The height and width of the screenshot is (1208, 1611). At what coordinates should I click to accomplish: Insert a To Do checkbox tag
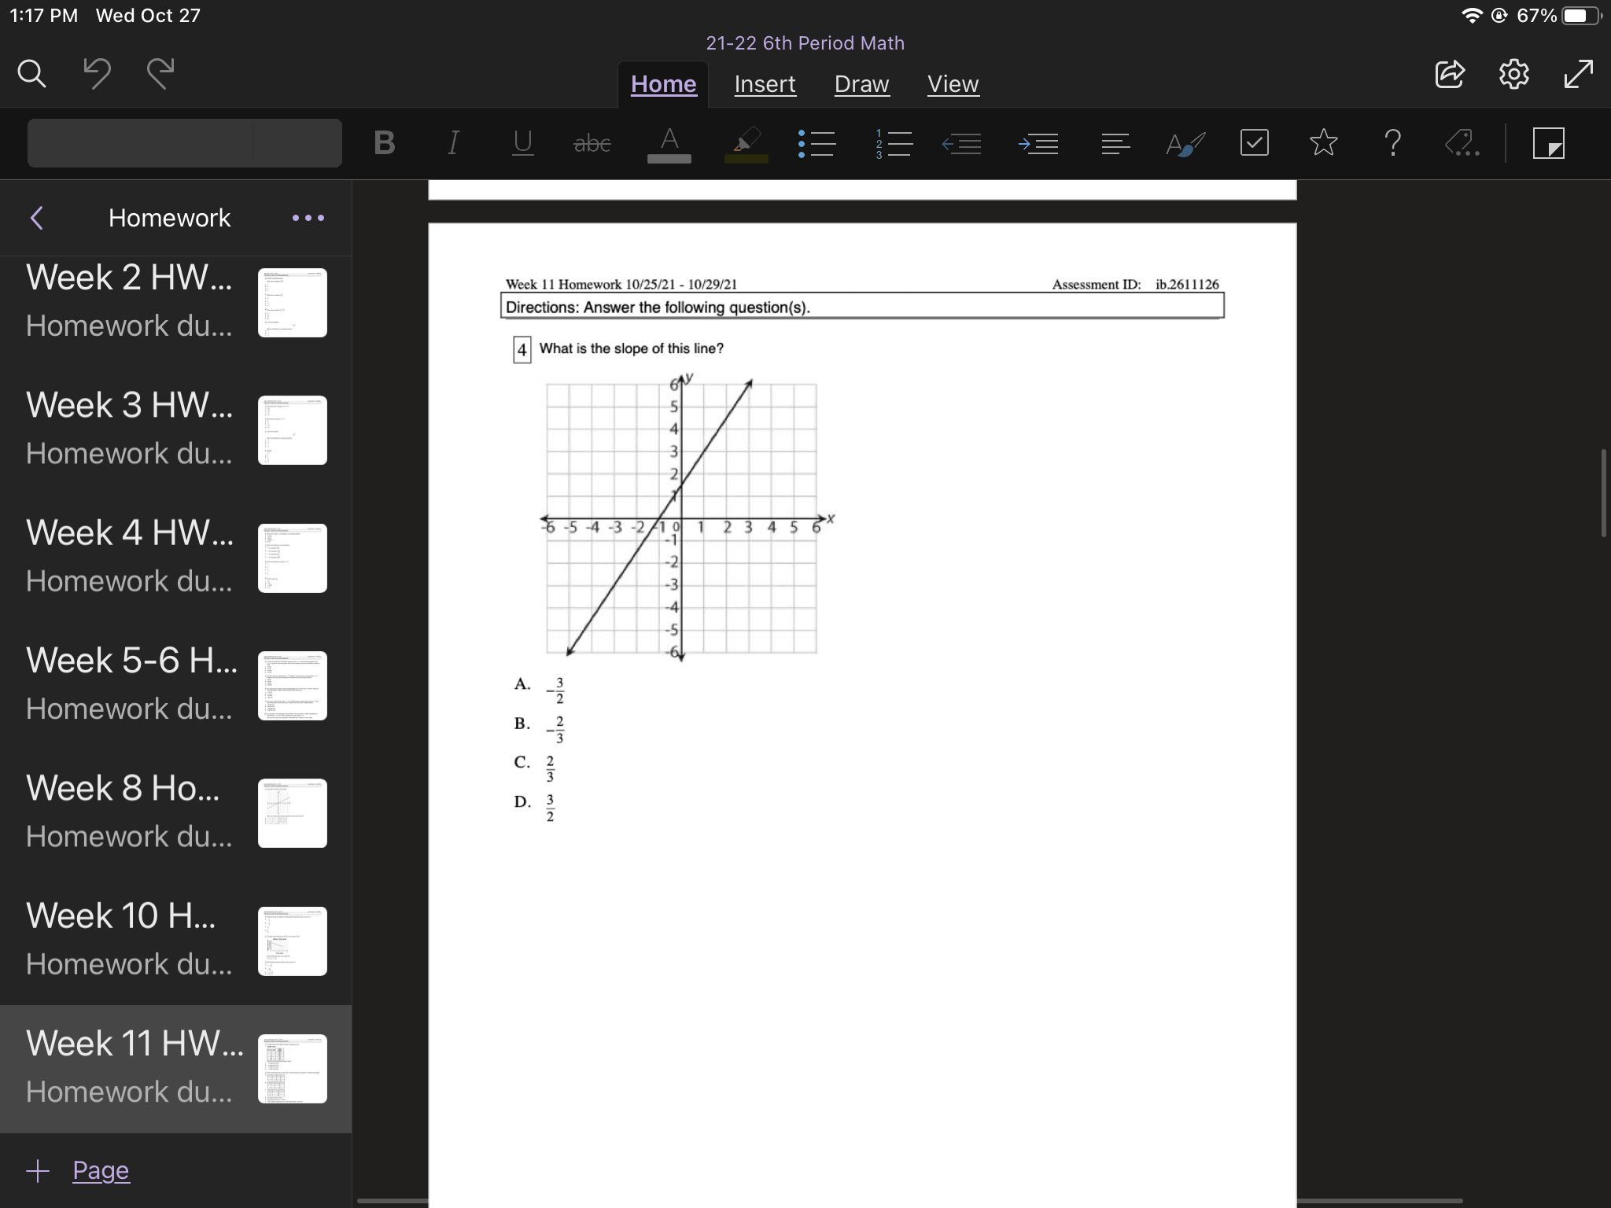click(1254, 143)
